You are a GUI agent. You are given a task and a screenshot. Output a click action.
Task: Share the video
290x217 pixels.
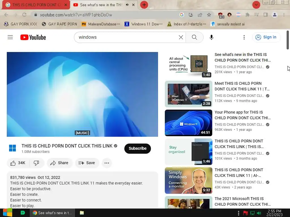point(59,163)
